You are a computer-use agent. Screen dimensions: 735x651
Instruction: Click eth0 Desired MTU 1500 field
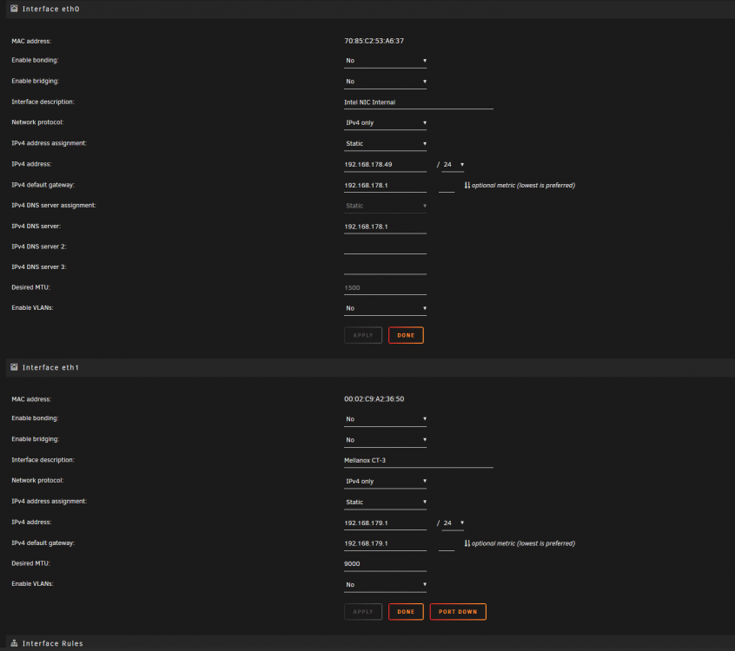pos(385,287)
